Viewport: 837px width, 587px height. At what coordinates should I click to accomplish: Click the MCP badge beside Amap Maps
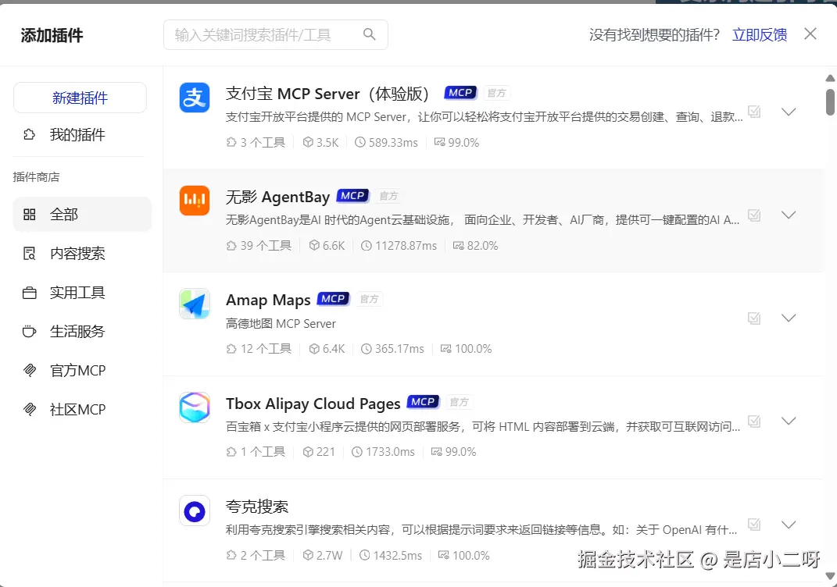(333, 299)
